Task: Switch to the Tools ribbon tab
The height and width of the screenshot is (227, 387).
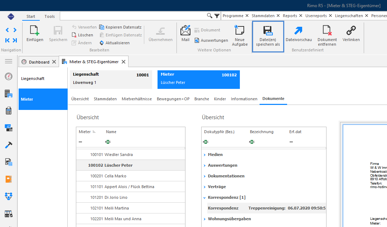Action: coord(50,16)
